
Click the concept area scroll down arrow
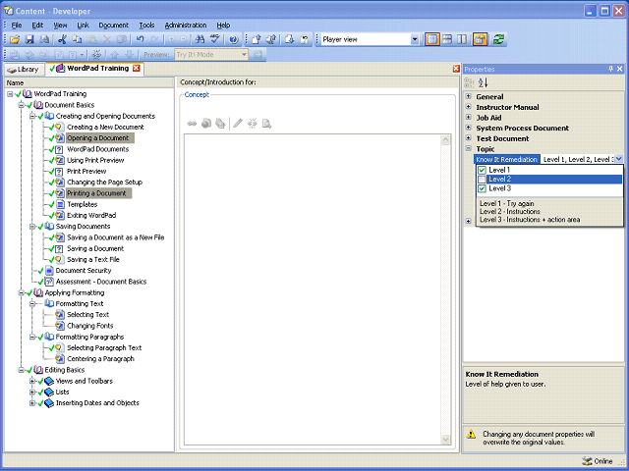(445, 440)
